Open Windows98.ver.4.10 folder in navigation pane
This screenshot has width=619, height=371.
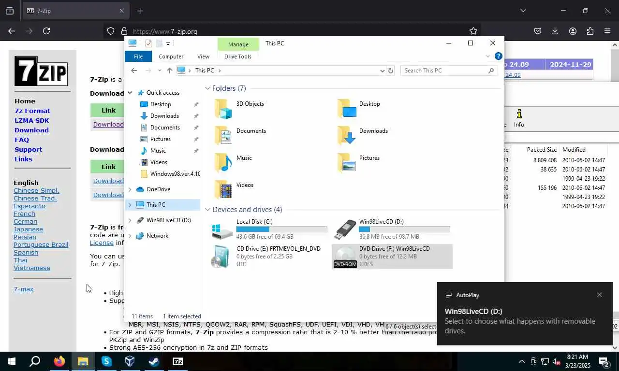175,174
